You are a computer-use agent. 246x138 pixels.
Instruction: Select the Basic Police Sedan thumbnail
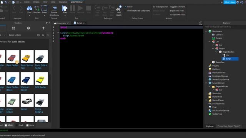42,57
